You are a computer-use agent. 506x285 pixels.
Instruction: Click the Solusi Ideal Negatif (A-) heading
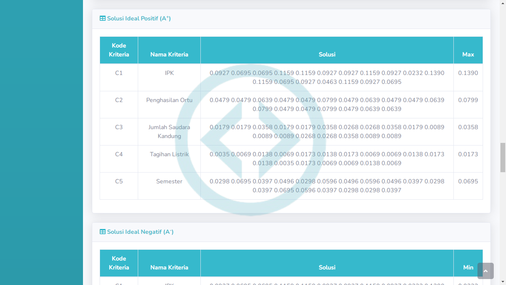(x=140, y=232)
